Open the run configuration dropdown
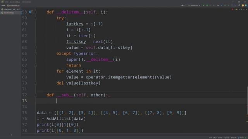Viewport: 248px width, 139px height. coord(194,5)
